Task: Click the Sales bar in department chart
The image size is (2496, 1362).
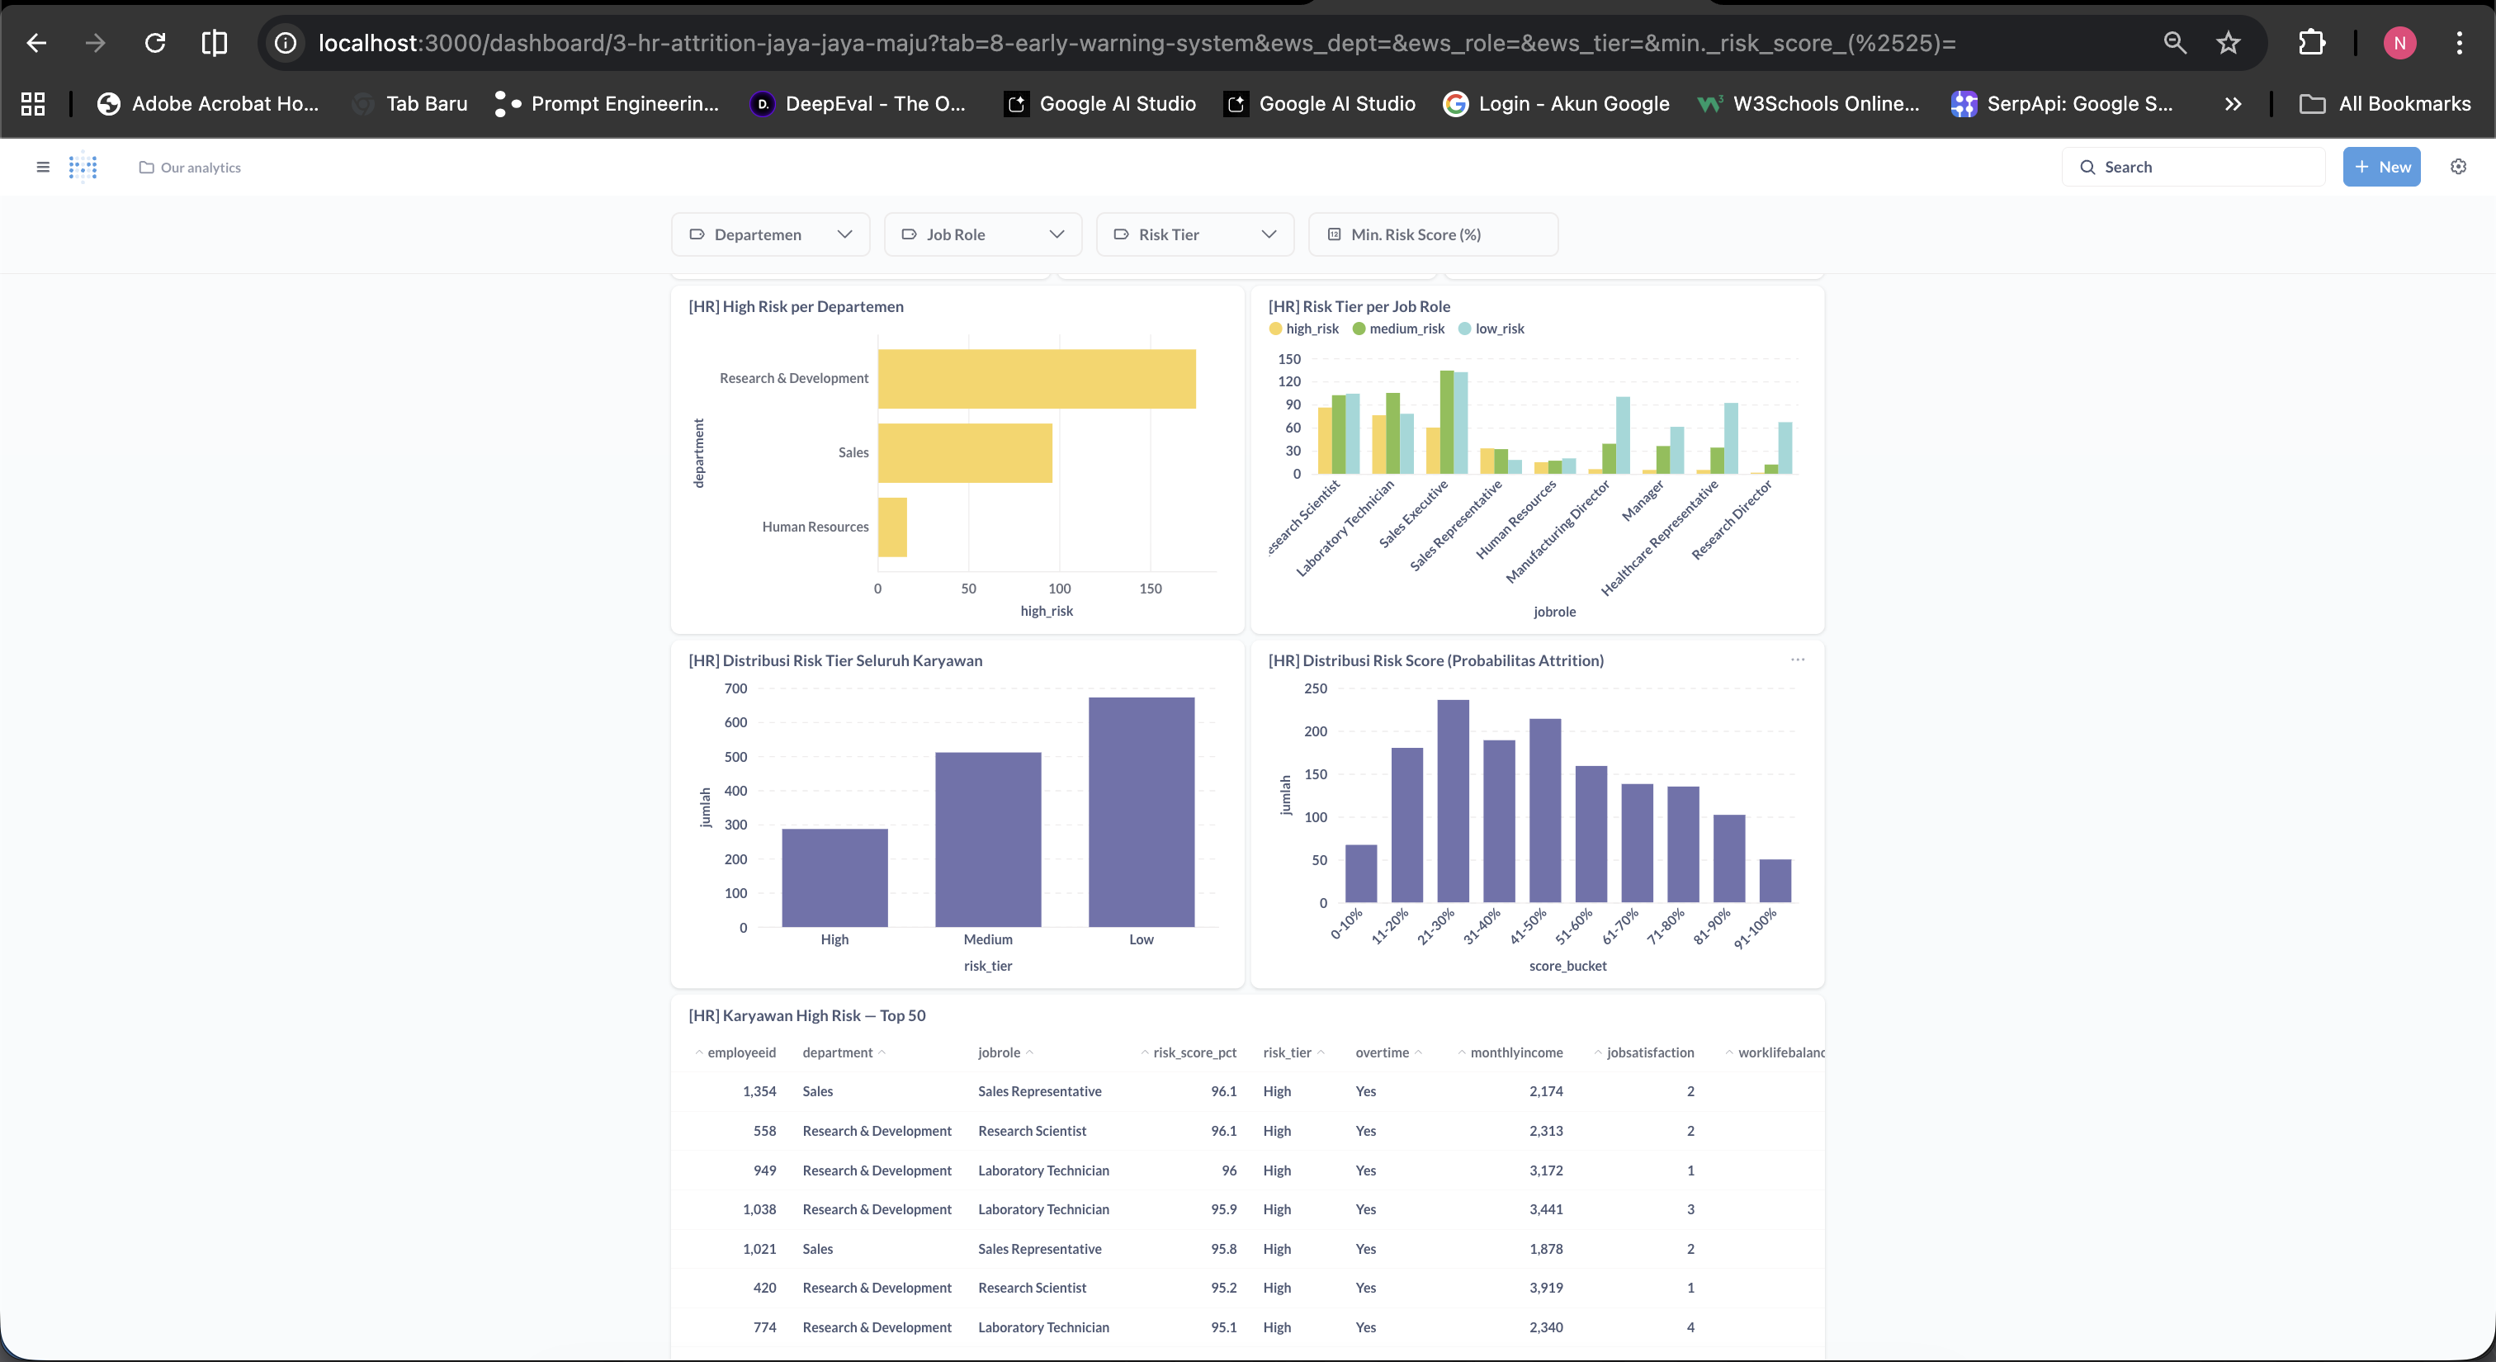Action: point(965,453)
